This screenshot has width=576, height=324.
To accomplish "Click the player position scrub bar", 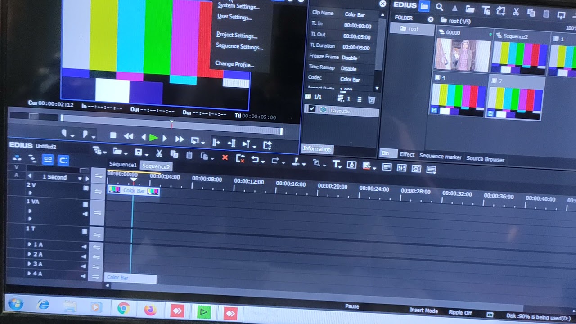I will [171, 125].
